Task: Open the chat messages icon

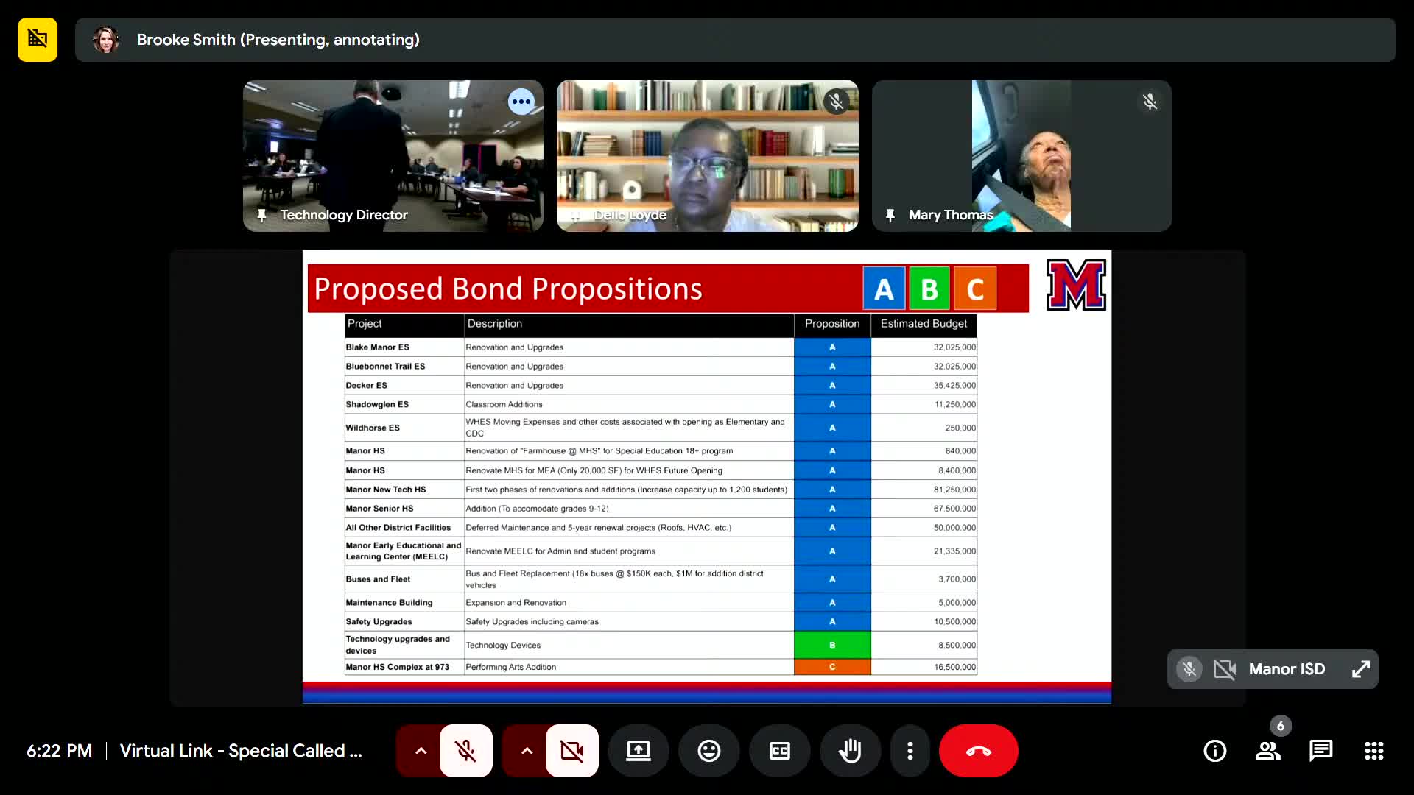Action: pos(1320,751)
